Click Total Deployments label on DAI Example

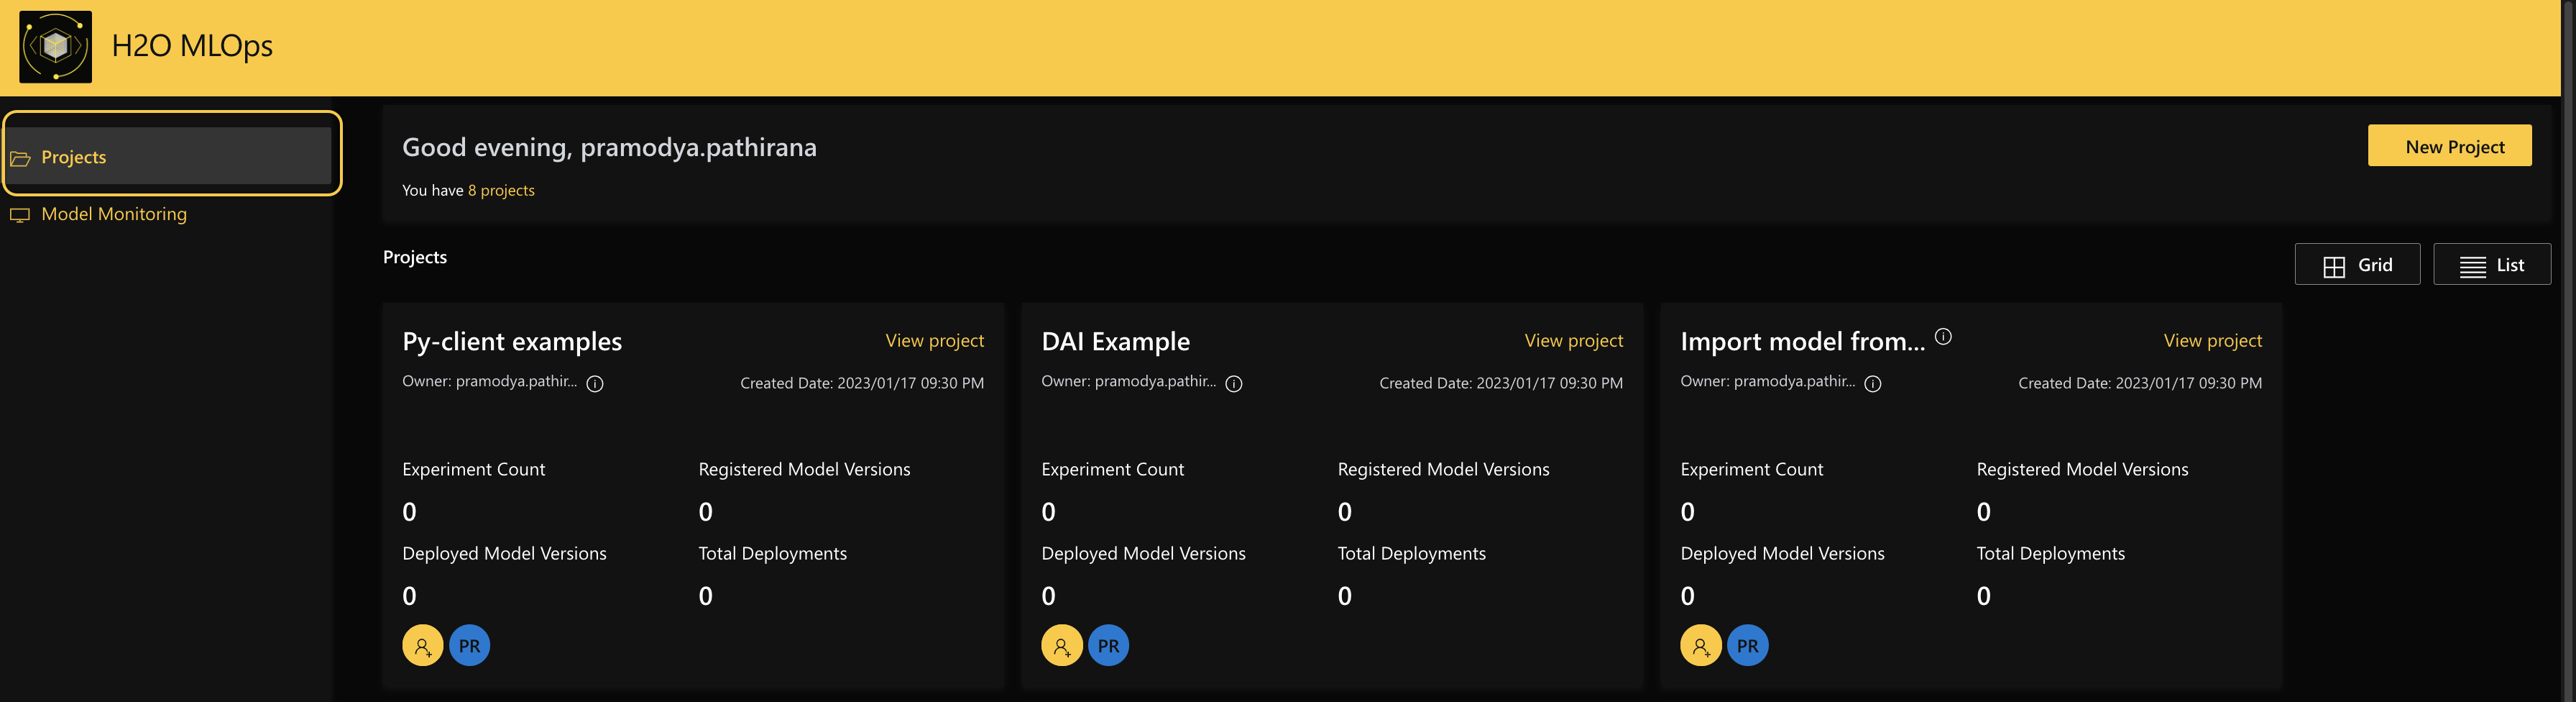click(1411, 554)
